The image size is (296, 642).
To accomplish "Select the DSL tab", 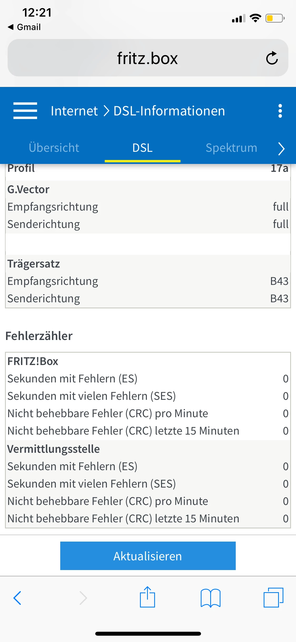I will [142, 148].
